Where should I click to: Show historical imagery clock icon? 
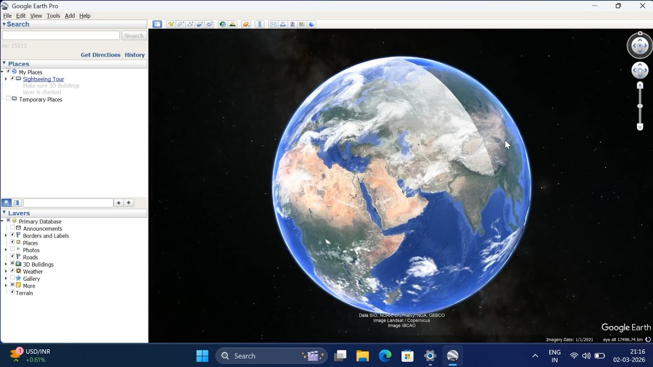pyautogui.click(x=222, y=24)
